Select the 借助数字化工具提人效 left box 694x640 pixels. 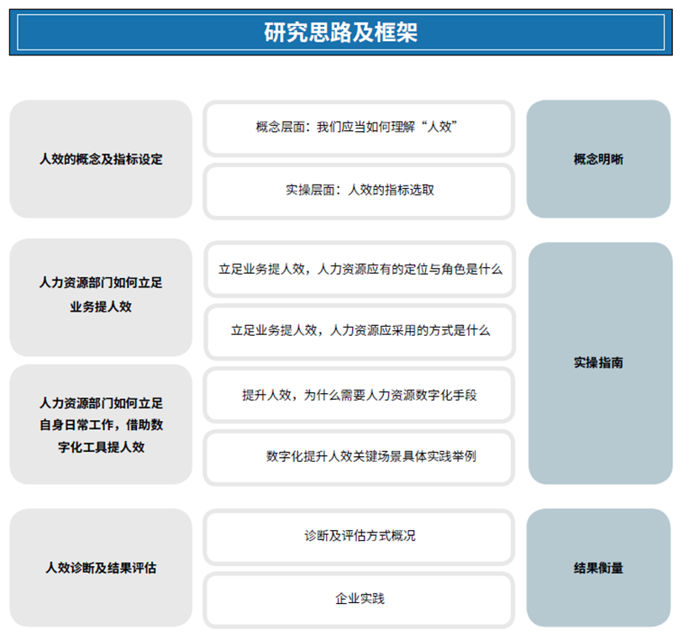point(101,424)
